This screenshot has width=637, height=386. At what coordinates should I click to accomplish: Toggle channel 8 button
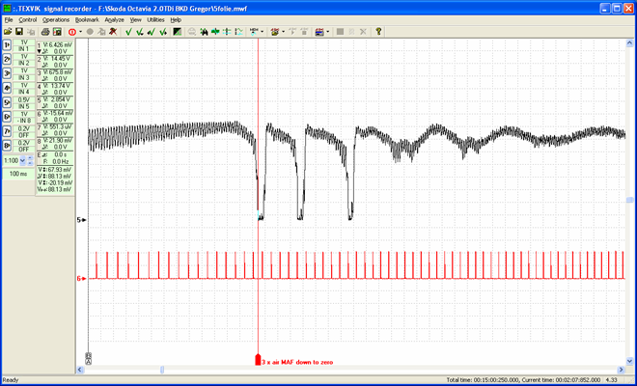coord(7,146)
